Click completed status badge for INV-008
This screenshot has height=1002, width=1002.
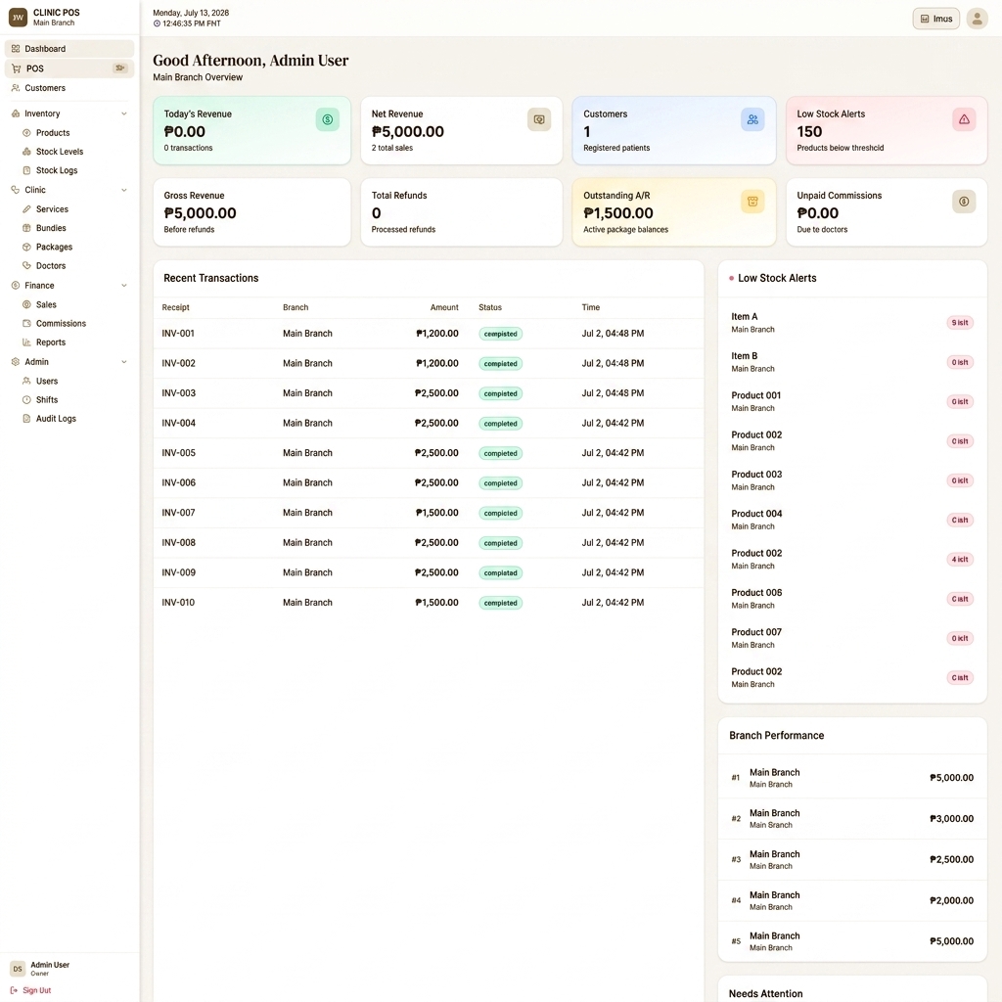pos(500,543)
